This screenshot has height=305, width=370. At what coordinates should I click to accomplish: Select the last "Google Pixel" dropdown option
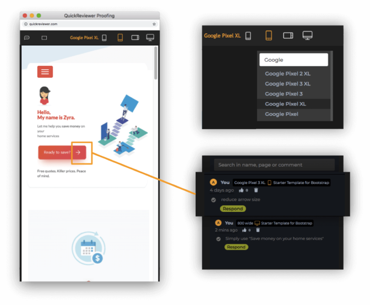click(x=281, y=114)
